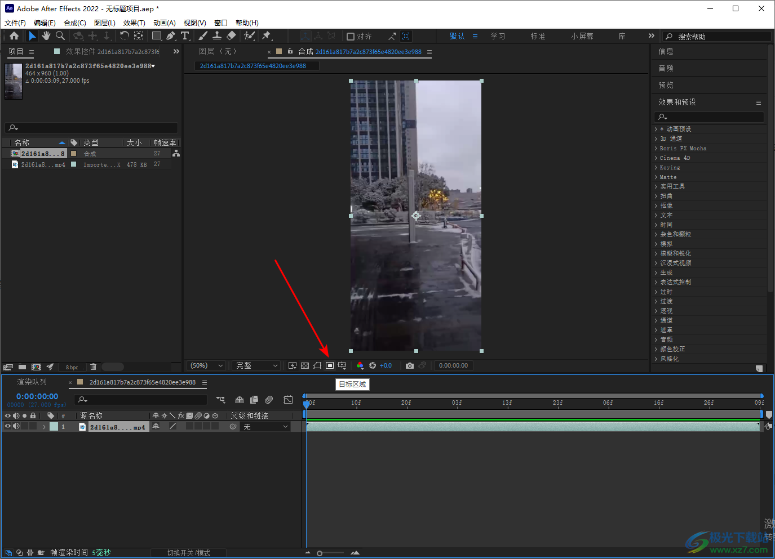Toggle the quality switch on layer 1
The height and width of the screenshot is (559, 775).
(x=173, y=427)
